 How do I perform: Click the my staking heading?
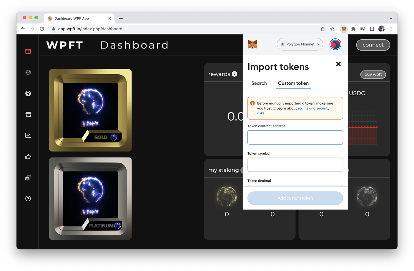[224, 170]
